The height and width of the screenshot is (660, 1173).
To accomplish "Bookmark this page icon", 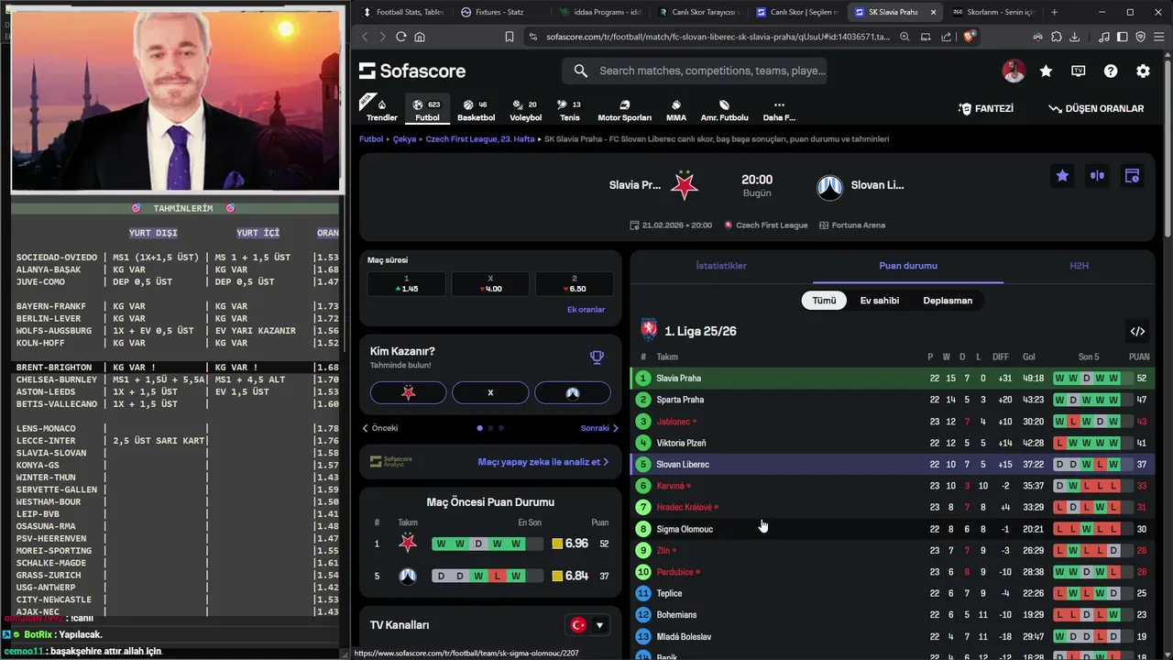I will [x=510, y=37].
